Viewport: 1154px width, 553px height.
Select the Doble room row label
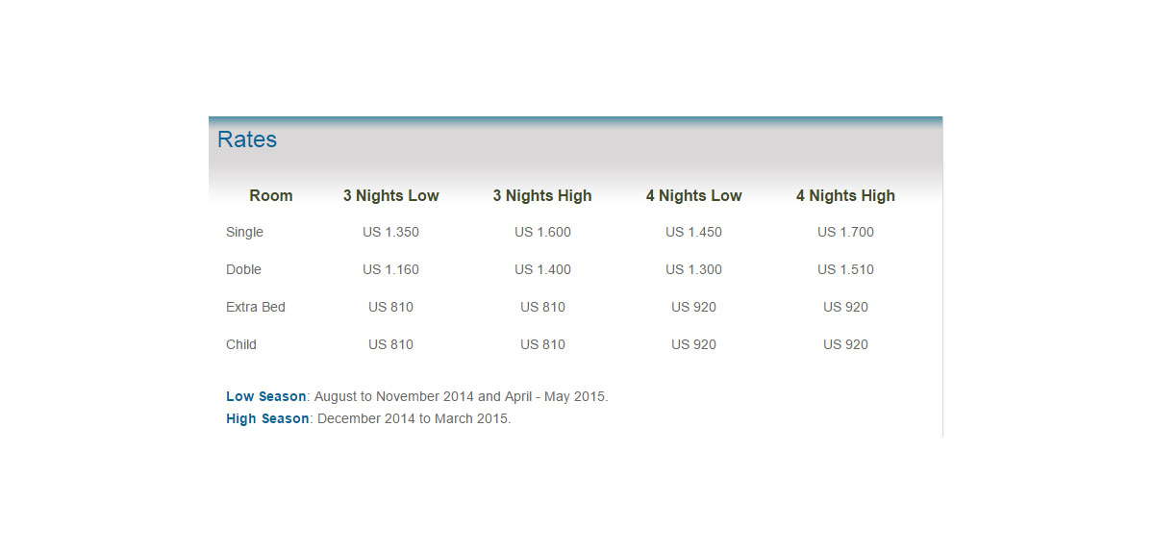point(243,269)
